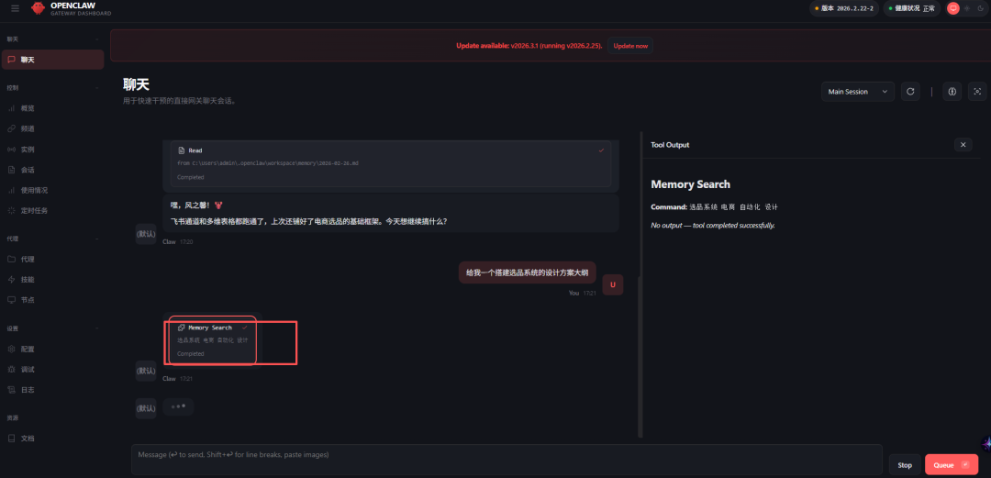Viewport: 991px width, 478px height.
Task: Open the Main Session dropdown
Action: click(x=858, y=92)
